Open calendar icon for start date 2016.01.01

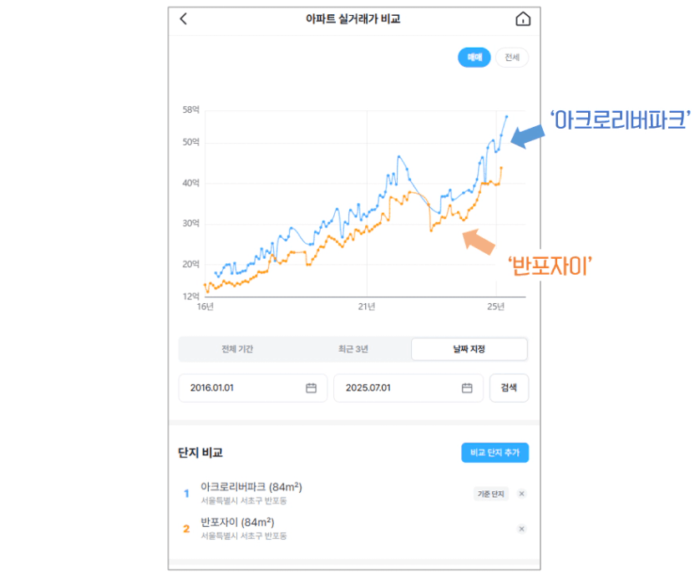(311, 388)
